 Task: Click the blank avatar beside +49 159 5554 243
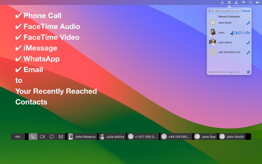(213, 52)
